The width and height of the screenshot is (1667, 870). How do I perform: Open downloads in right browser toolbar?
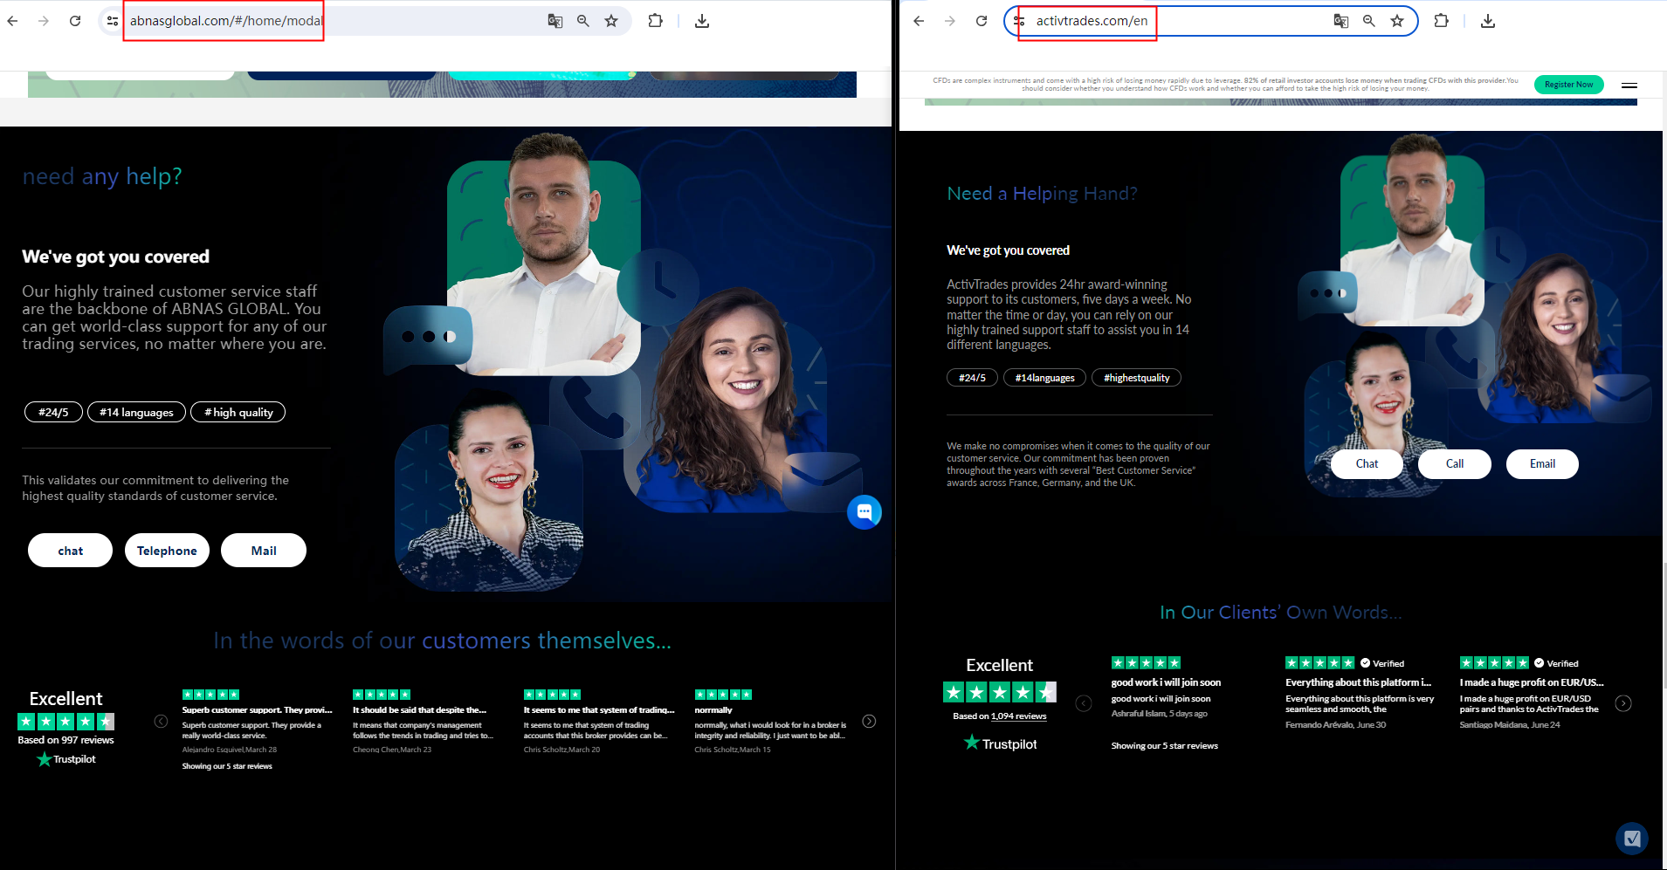pos(1488,21)
